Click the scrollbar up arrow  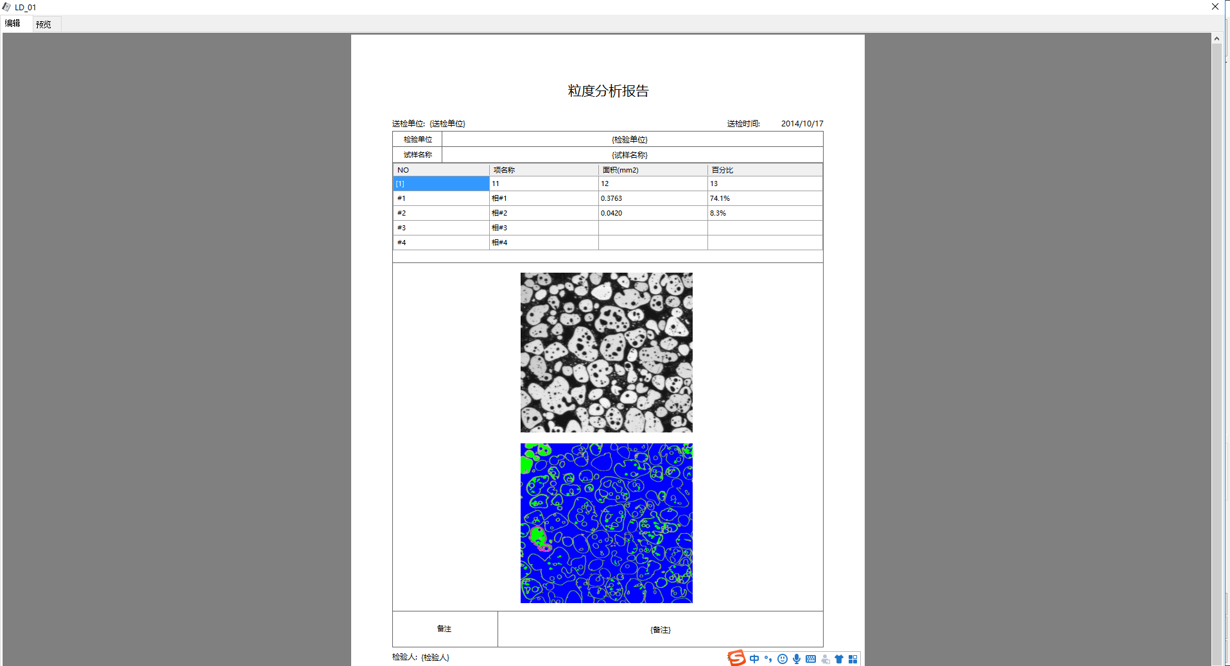[x=1216, y=38]
